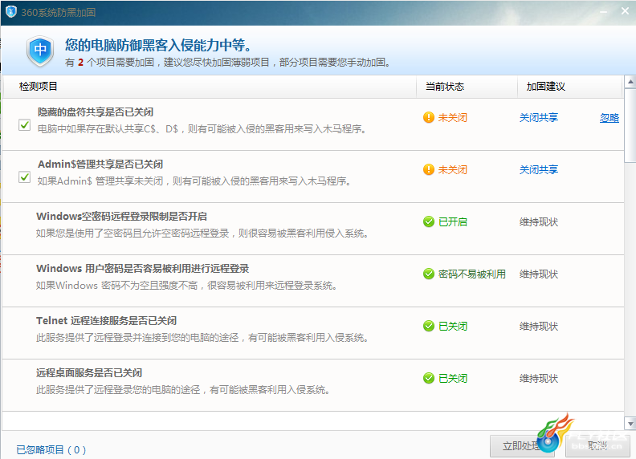Click the 密码不易被利用 status text
The width and height of the screenshot is (636, 459).
tap(472, 274)
